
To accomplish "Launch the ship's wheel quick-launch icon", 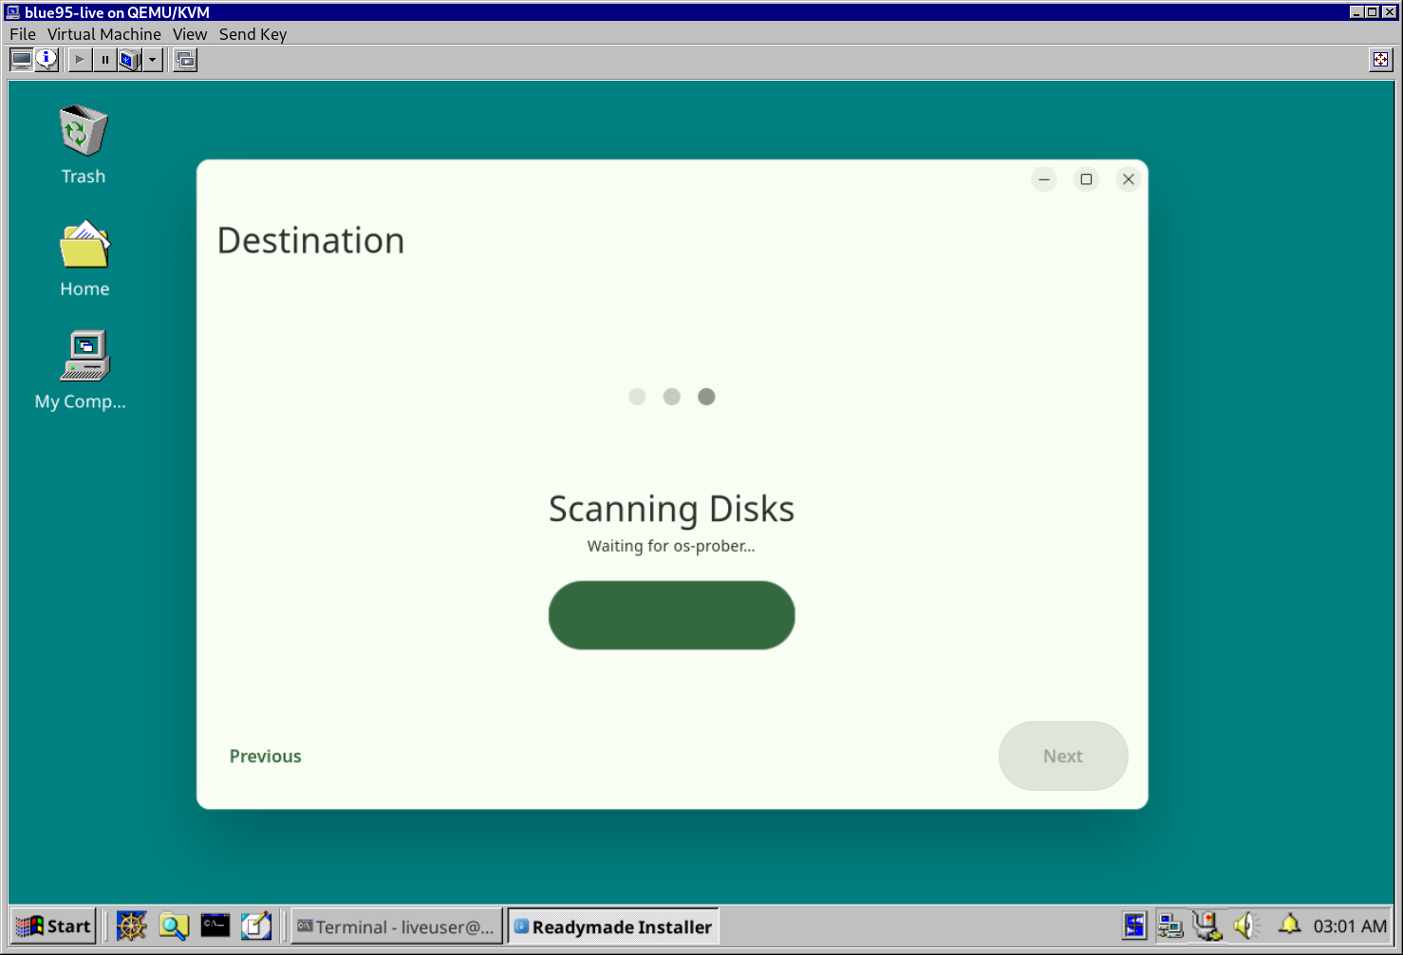I will coord(132,927).
